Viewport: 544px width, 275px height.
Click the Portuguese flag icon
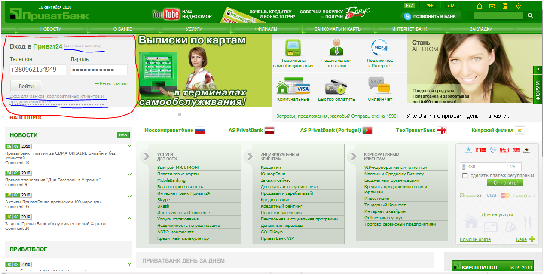point(367,130)
